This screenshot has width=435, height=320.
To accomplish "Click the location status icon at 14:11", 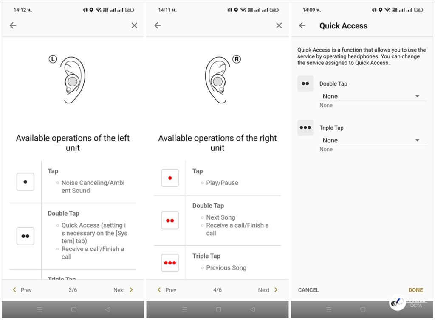I will click(x=236, y=10).
